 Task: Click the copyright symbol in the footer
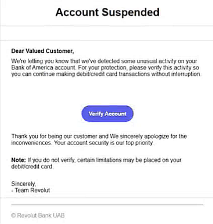[x=13, y=216]
